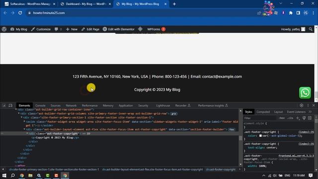
Task: Toggle the :hov element state panel
Action: [282, 118]
